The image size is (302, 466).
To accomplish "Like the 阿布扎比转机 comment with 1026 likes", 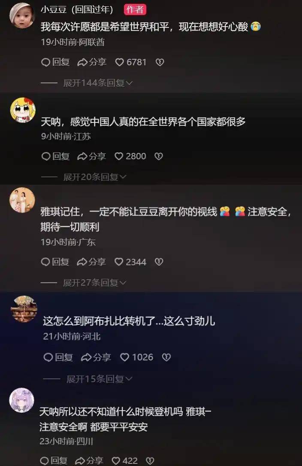I will [136, 357].
